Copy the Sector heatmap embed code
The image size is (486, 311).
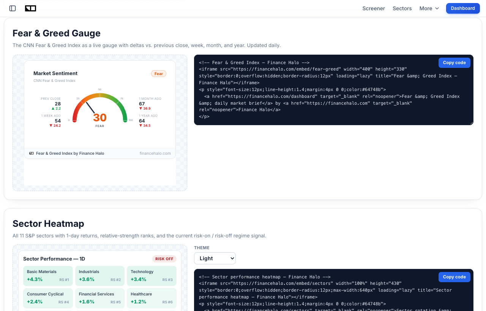pos(454,277)
